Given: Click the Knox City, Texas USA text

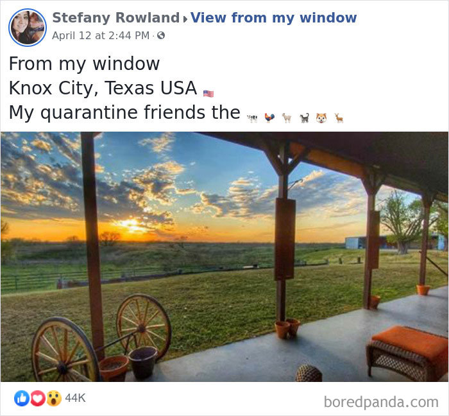Looking at the screenshot, I should click(x=103, y=88).
